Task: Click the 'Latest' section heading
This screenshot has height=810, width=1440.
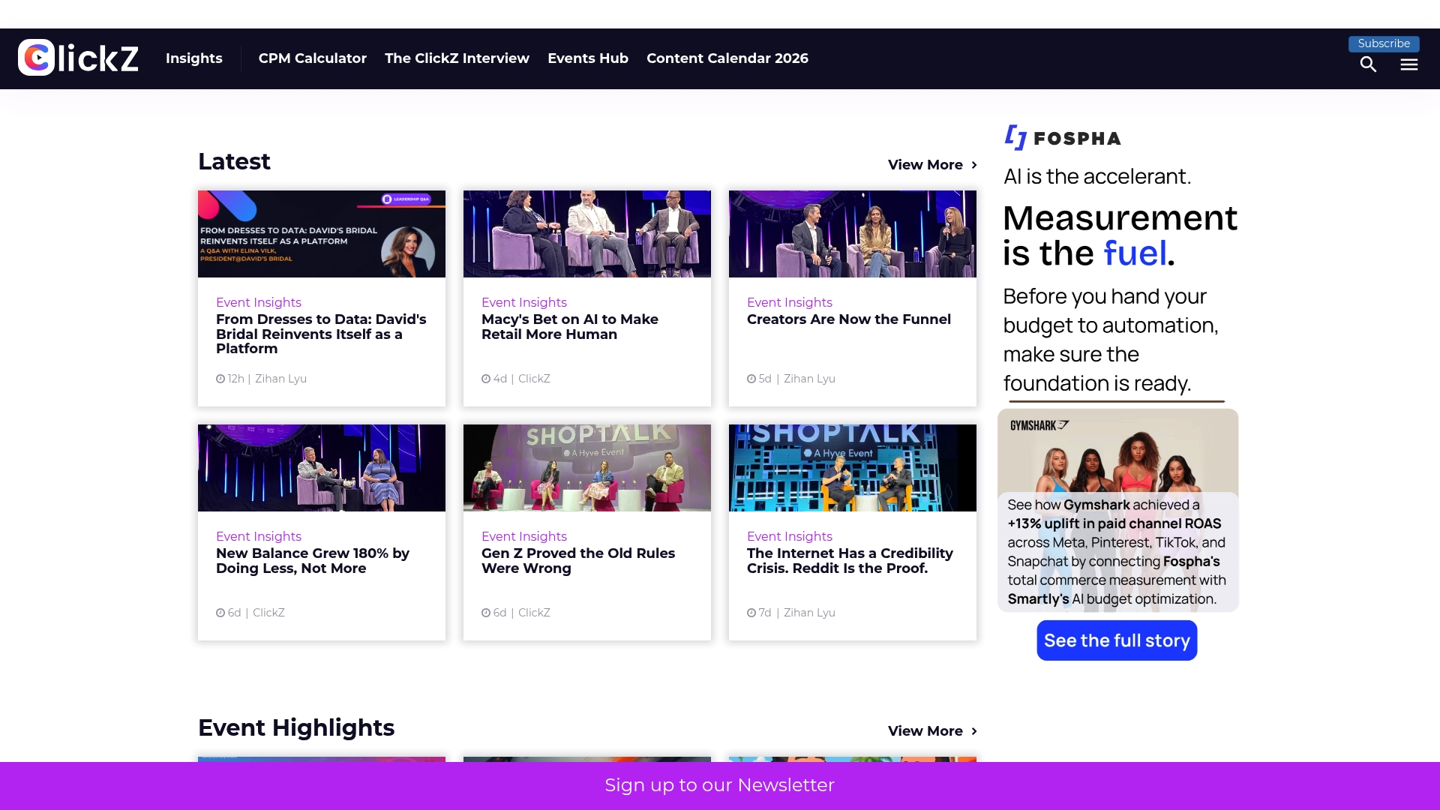Action: [234, 162]
